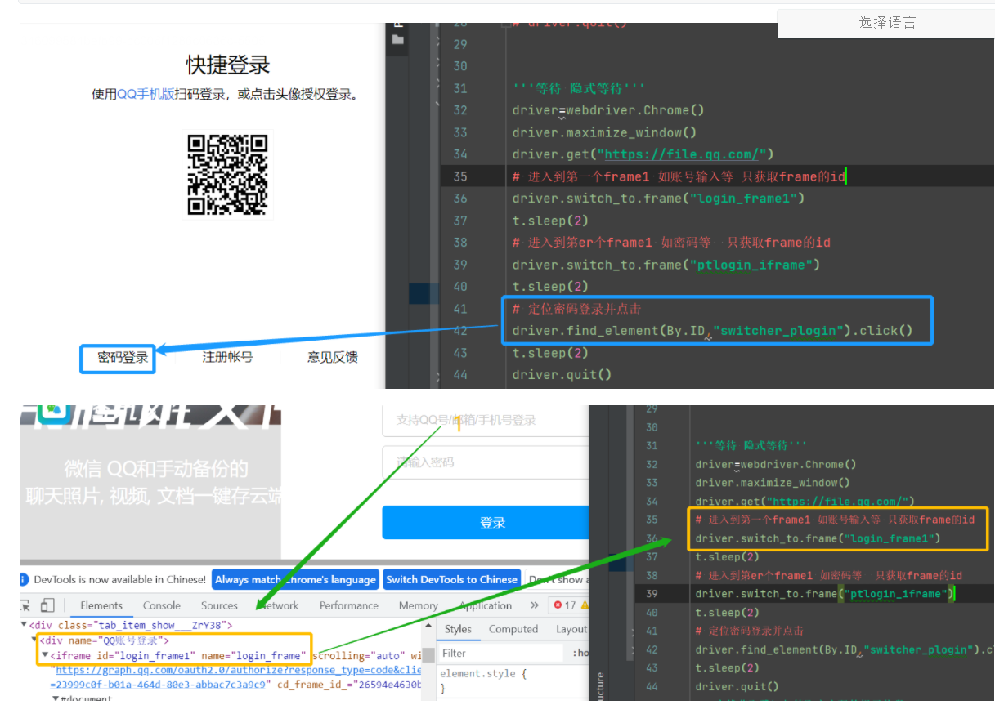The image size is (995, 705).
Task: Open the Application tab
Action: pos(486,605)
